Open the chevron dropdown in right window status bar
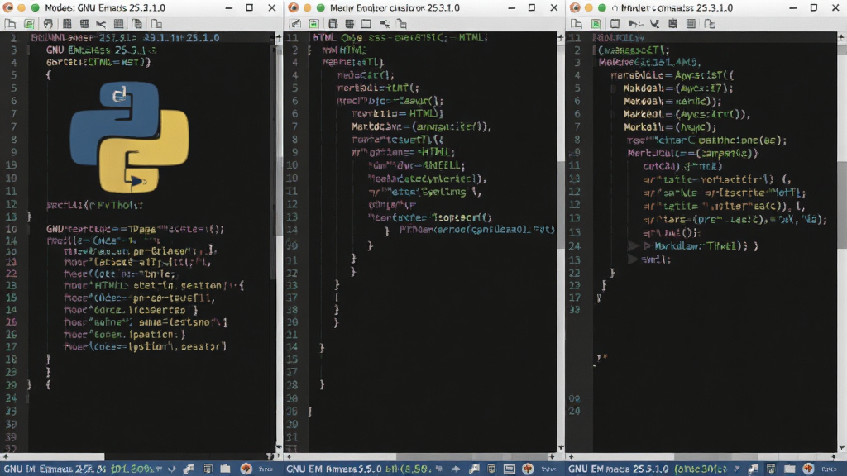 click(x=737, y=469)
